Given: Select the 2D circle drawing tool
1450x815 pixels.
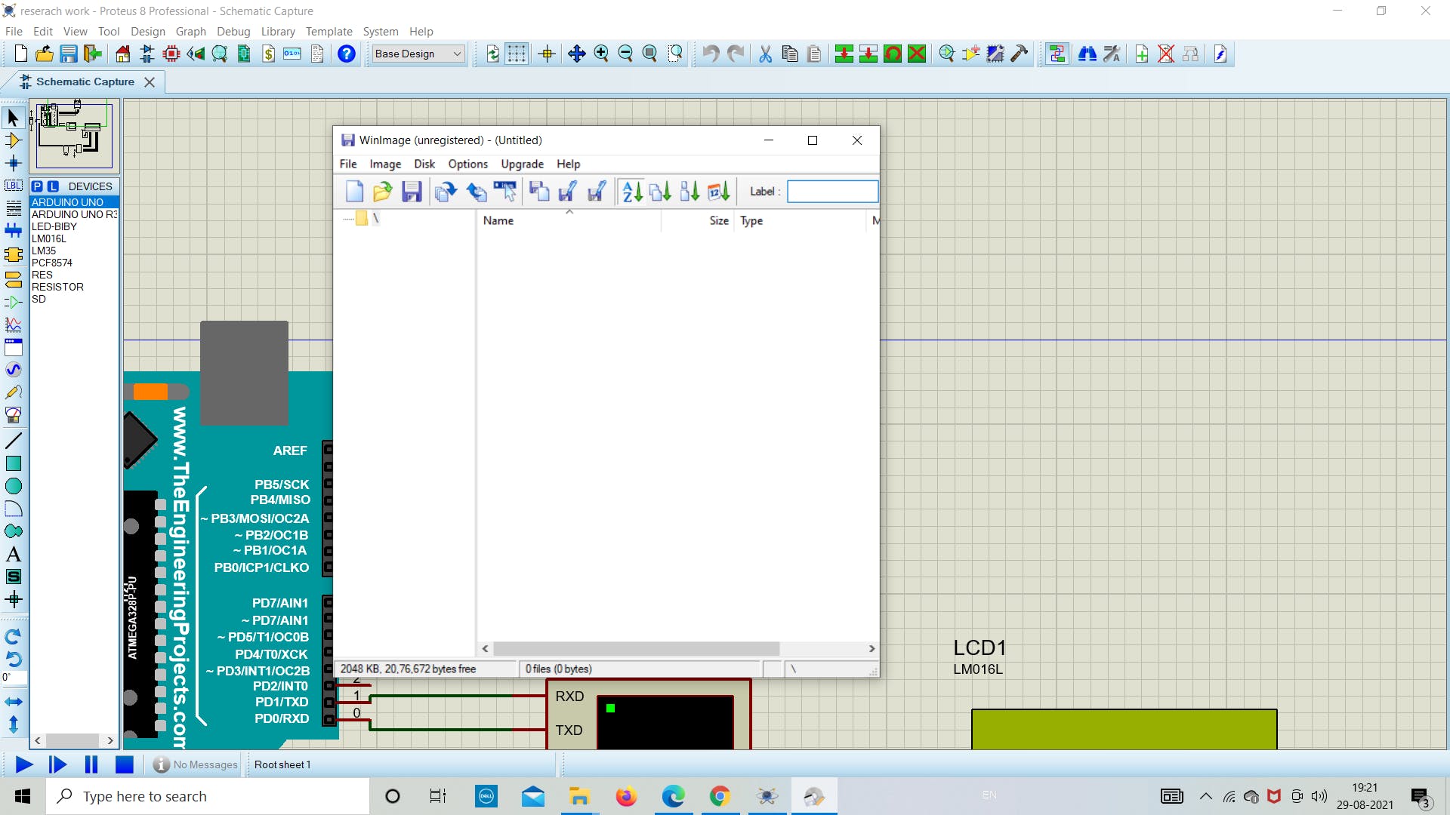Looking at the screenshot, I should pyautogui.click(x=13, y=486).
